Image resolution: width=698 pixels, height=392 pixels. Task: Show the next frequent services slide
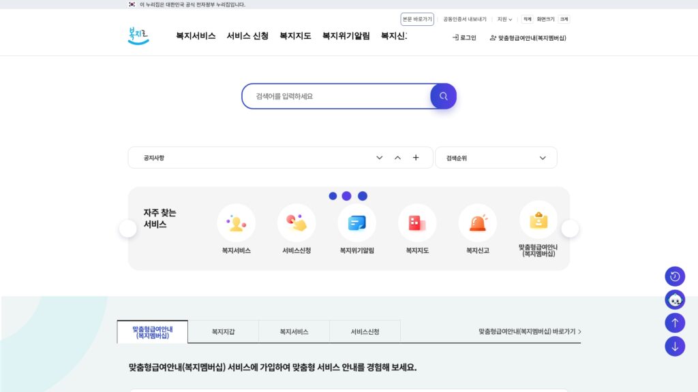click(570, 229)
